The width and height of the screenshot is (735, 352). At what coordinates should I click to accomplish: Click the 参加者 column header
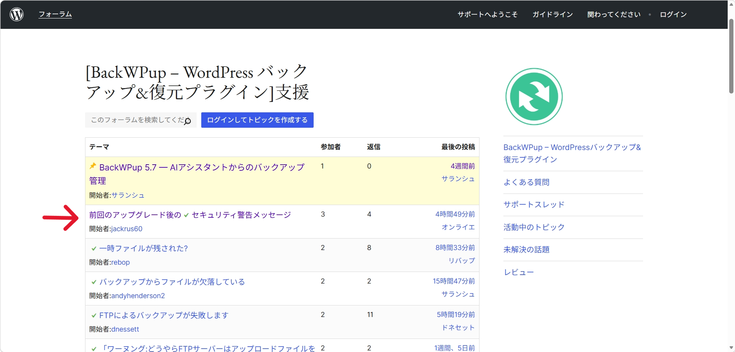pyautogui.click(x=331, y=147)
